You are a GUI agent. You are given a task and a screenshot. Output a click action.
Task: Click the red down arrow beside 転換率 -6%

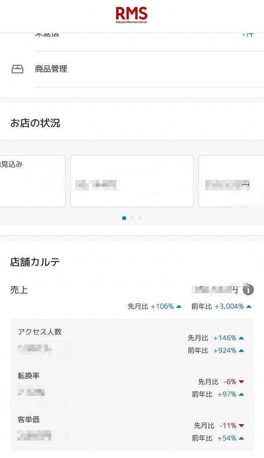pos(241,382)
